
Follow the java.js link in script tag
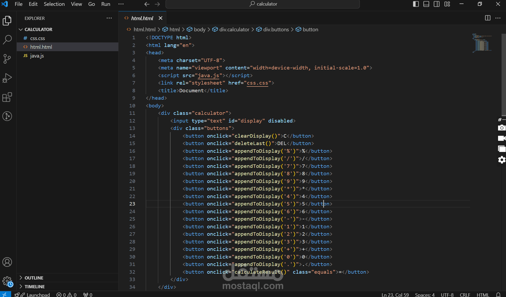click(x=209, y=76)
